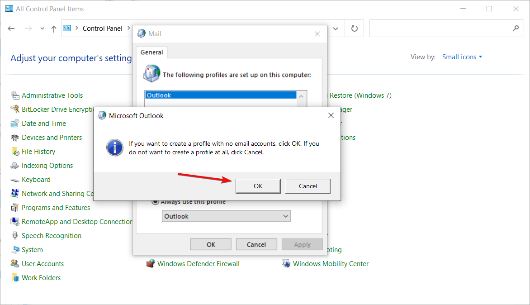This screenshot has height=305, width=530.
Task: Switch to the General tab in Mail
Action: pyautogui.click(x=152, y=52)
